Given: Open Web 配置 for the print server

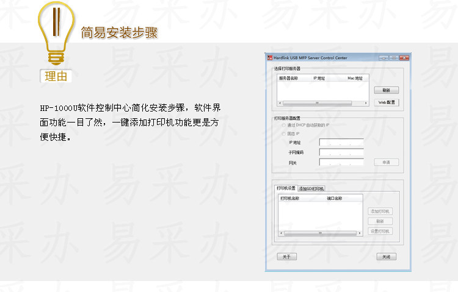Looking at the screenshot, I should [x=386, y=102].
